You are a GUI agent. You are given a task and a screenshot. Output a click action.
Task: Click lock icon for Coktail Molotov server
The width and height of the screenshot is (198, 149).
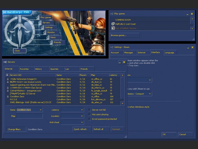click(8, 91)
